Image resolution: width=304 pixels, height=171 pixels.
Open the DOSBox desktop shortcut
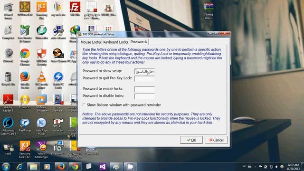tap(25, 9)
